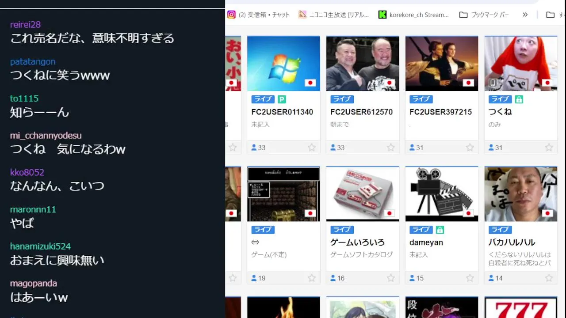Open the ニコニコ生放送 bookmark

point(333,15)
